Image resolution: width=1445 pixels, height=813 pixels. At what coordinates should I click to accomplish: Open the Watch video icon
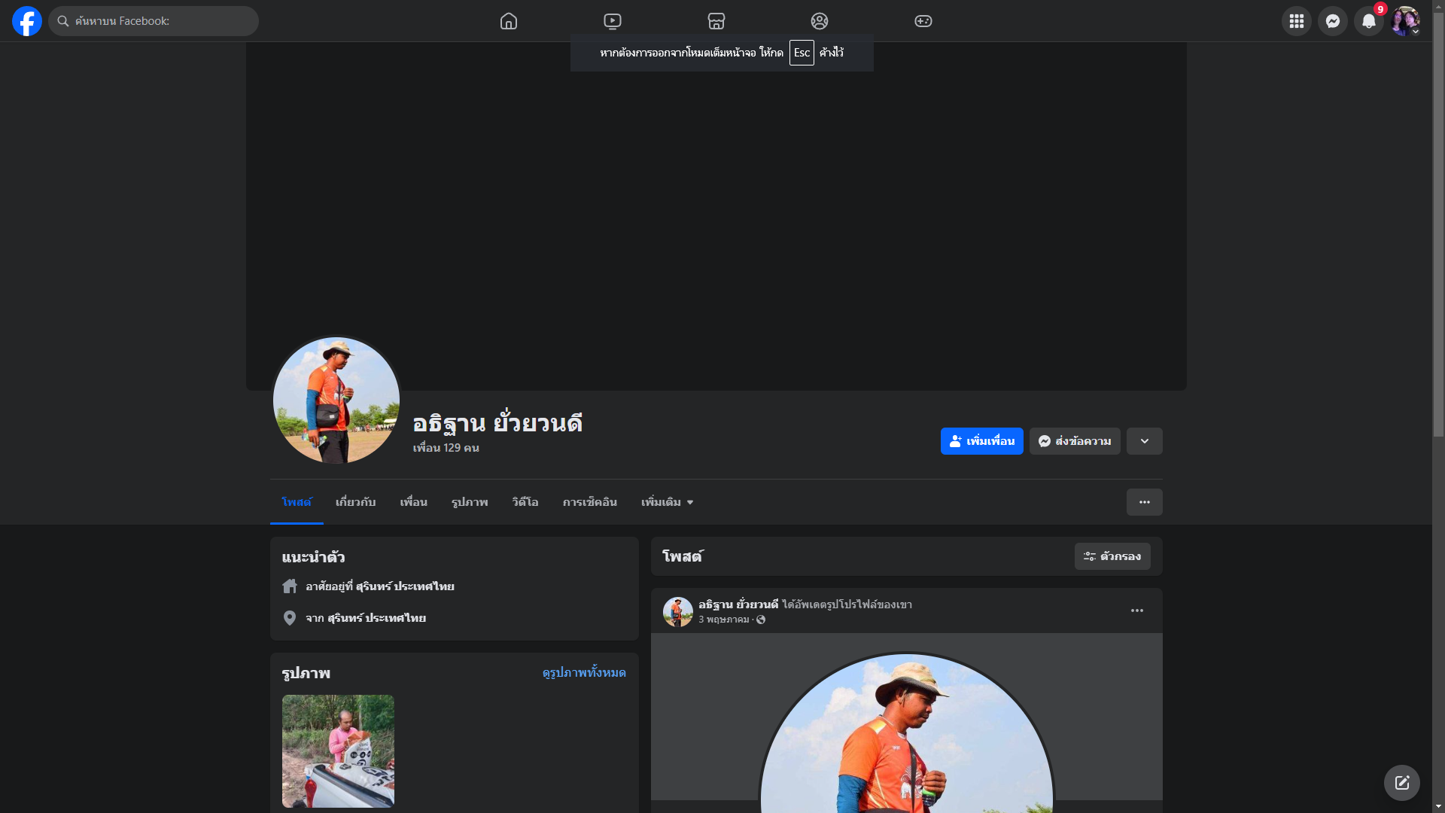point(613,21)
